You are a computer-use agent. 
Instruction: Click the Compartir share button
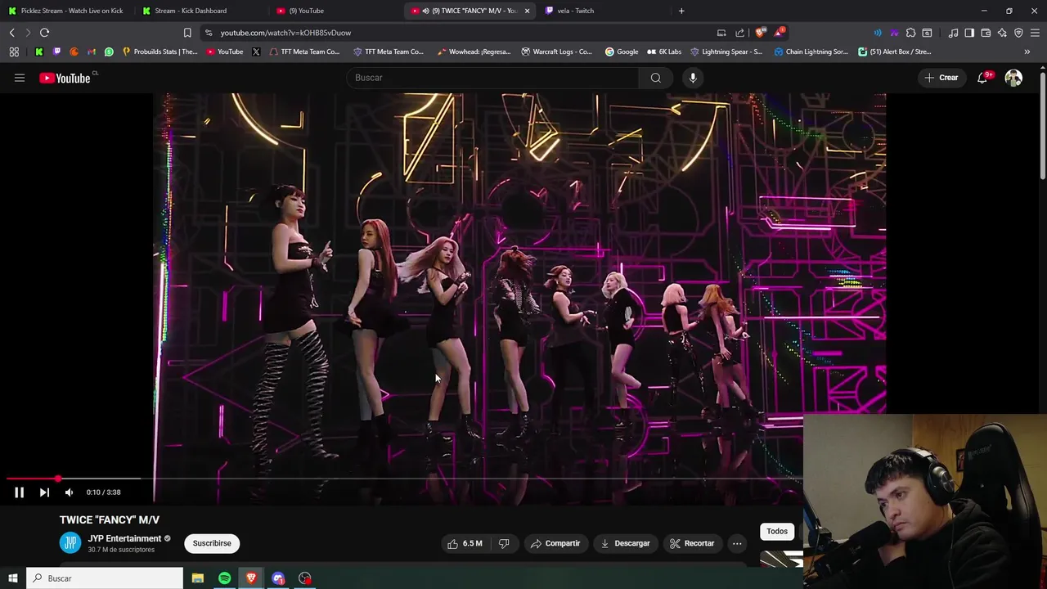555,543
